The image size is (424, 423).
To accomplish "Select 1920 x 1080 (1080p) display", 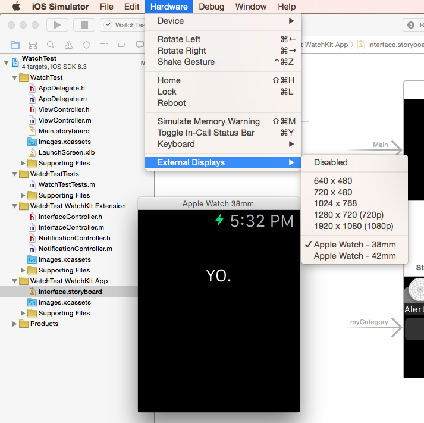I will 354,227.
